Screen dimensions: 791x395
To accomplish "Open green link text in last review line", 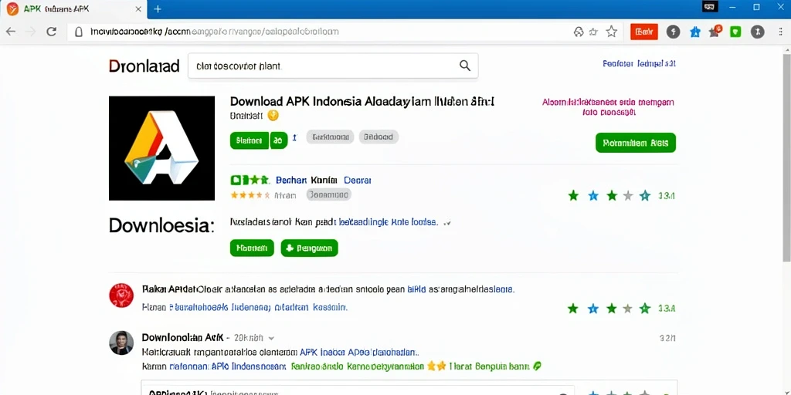I will pos(358,366).
